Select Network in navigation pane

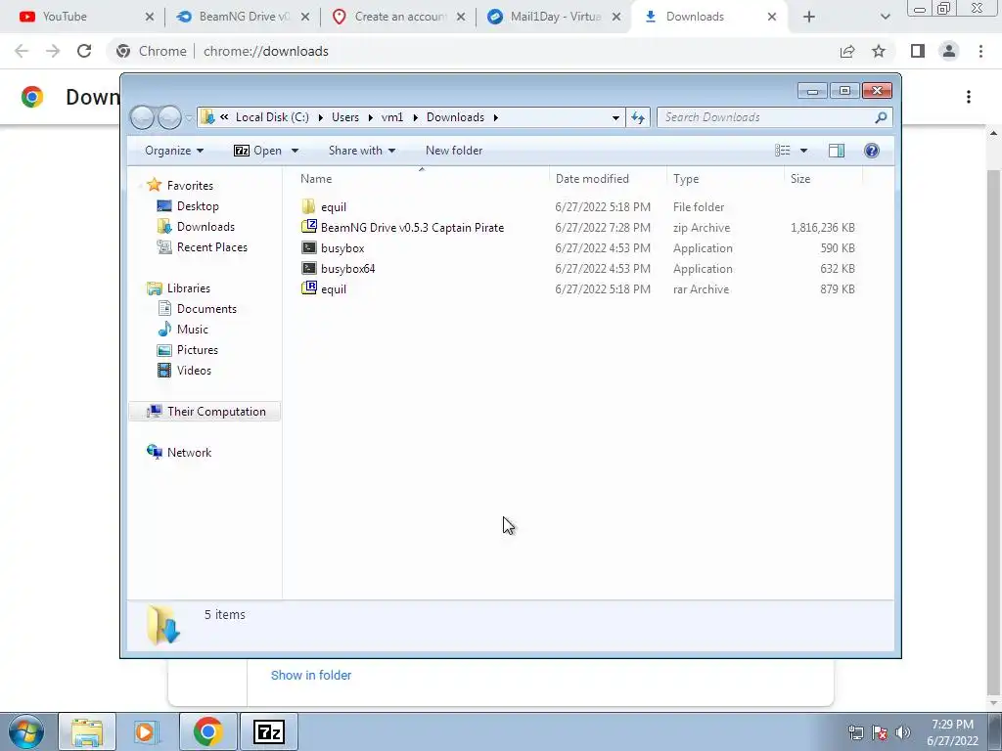click(x=179, y=453)
